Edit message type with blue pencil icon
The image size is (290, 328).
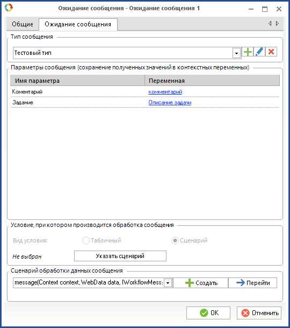point(259,52)
